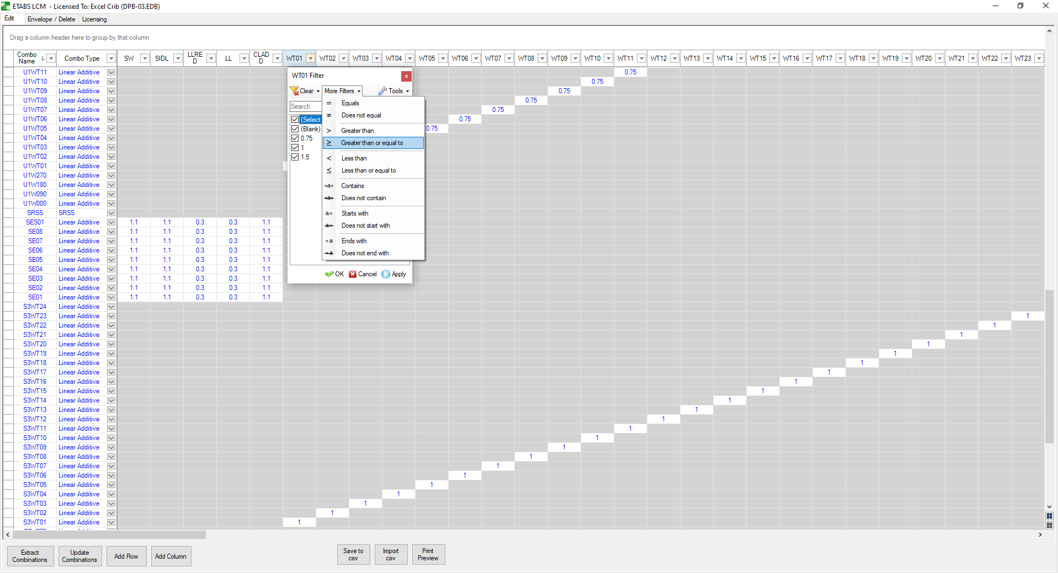
Task: Open the WT02 column filter dropdown
Action: pos(343,58)
